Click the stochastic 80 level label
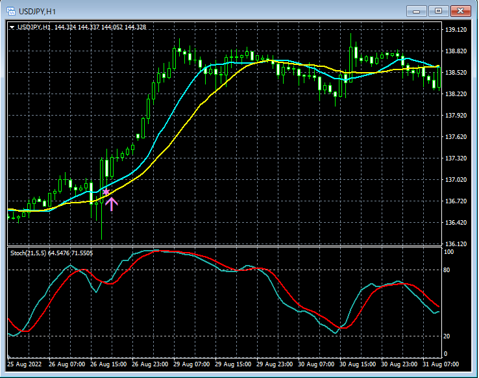This screenshot has height=378, width=479. pyautogui.click(x=447, y=270)
